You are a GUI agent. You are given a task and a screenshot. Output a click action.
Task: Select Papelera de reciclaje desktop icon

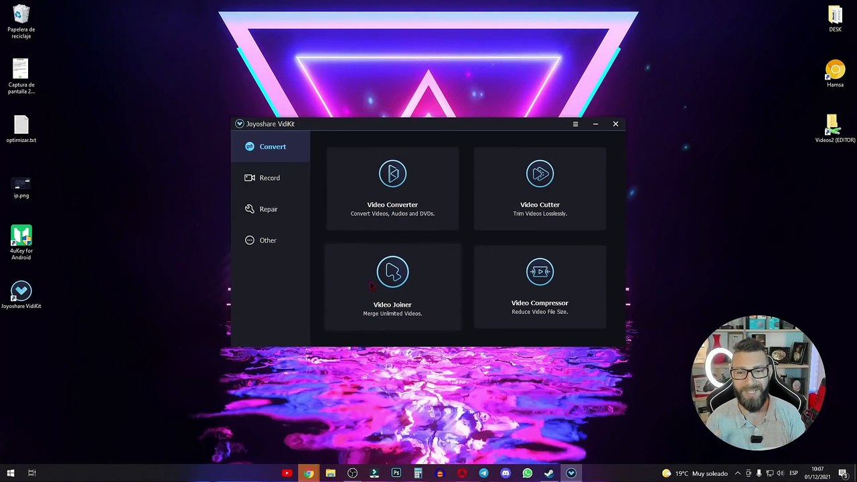[x=21, y=21]
